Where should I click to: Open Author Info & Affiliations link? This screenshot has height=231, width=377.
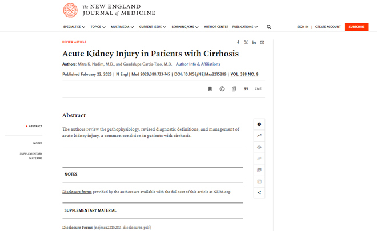(198, 64)
